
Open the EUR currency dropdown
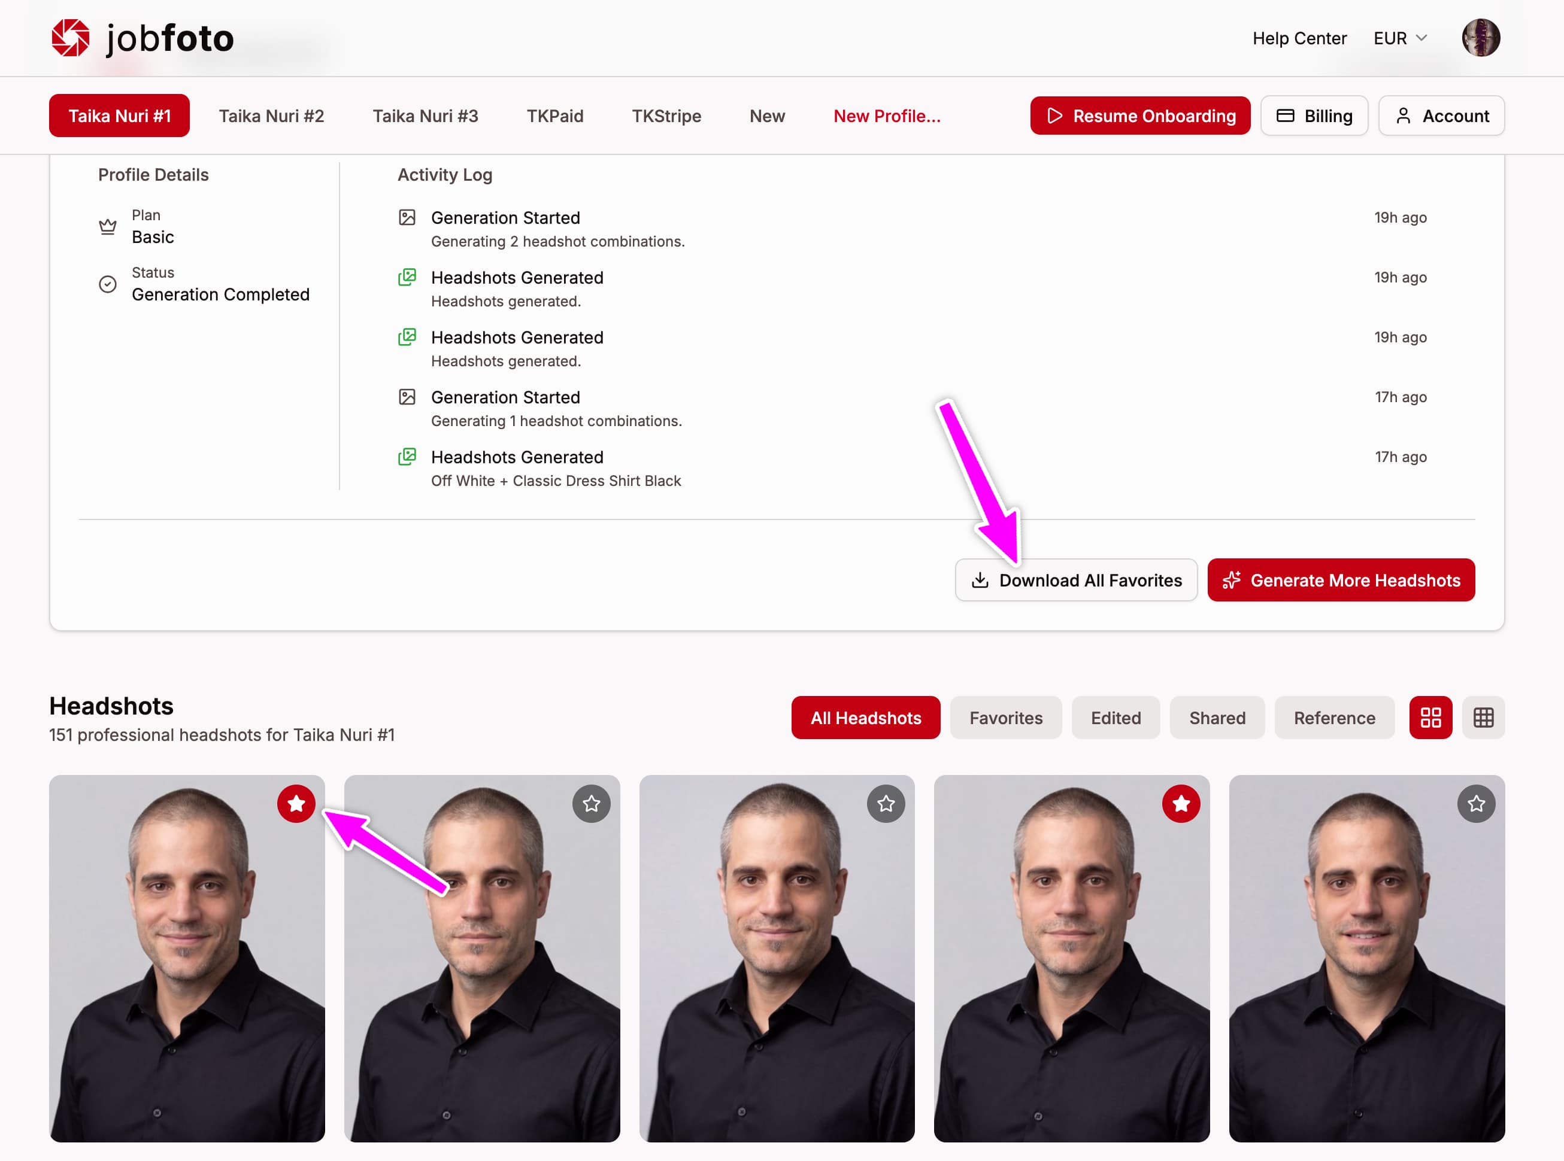(x=1400, y=38)
